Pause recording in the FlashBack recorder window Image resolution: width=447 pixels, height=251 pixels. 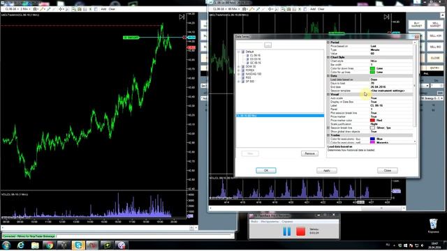tap(287, 231)
